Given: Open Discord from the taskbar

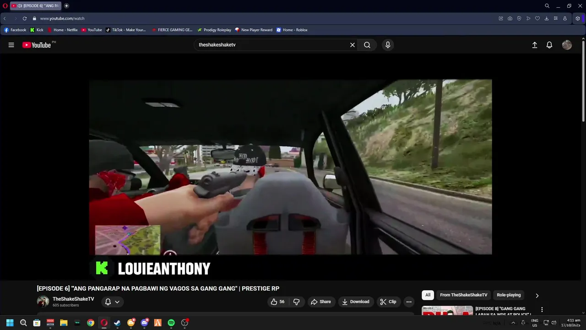Looking at the screenshot, I should click(x=144, y=323).
